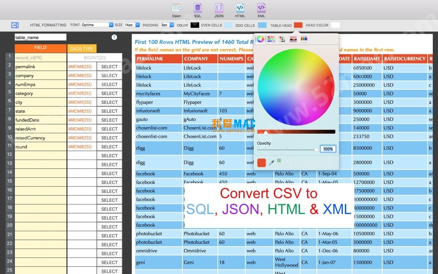Image resolution: width=438 pixels, height=274 pixels.
Task: Pick a color with the eyedropper icon
Action: coord(272,163)
